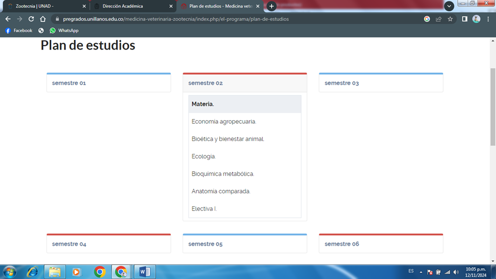Switch to the Dirección Académica tab
This screenshot has height=279, width=496.
pyautogui.click(x=129, y=6)
